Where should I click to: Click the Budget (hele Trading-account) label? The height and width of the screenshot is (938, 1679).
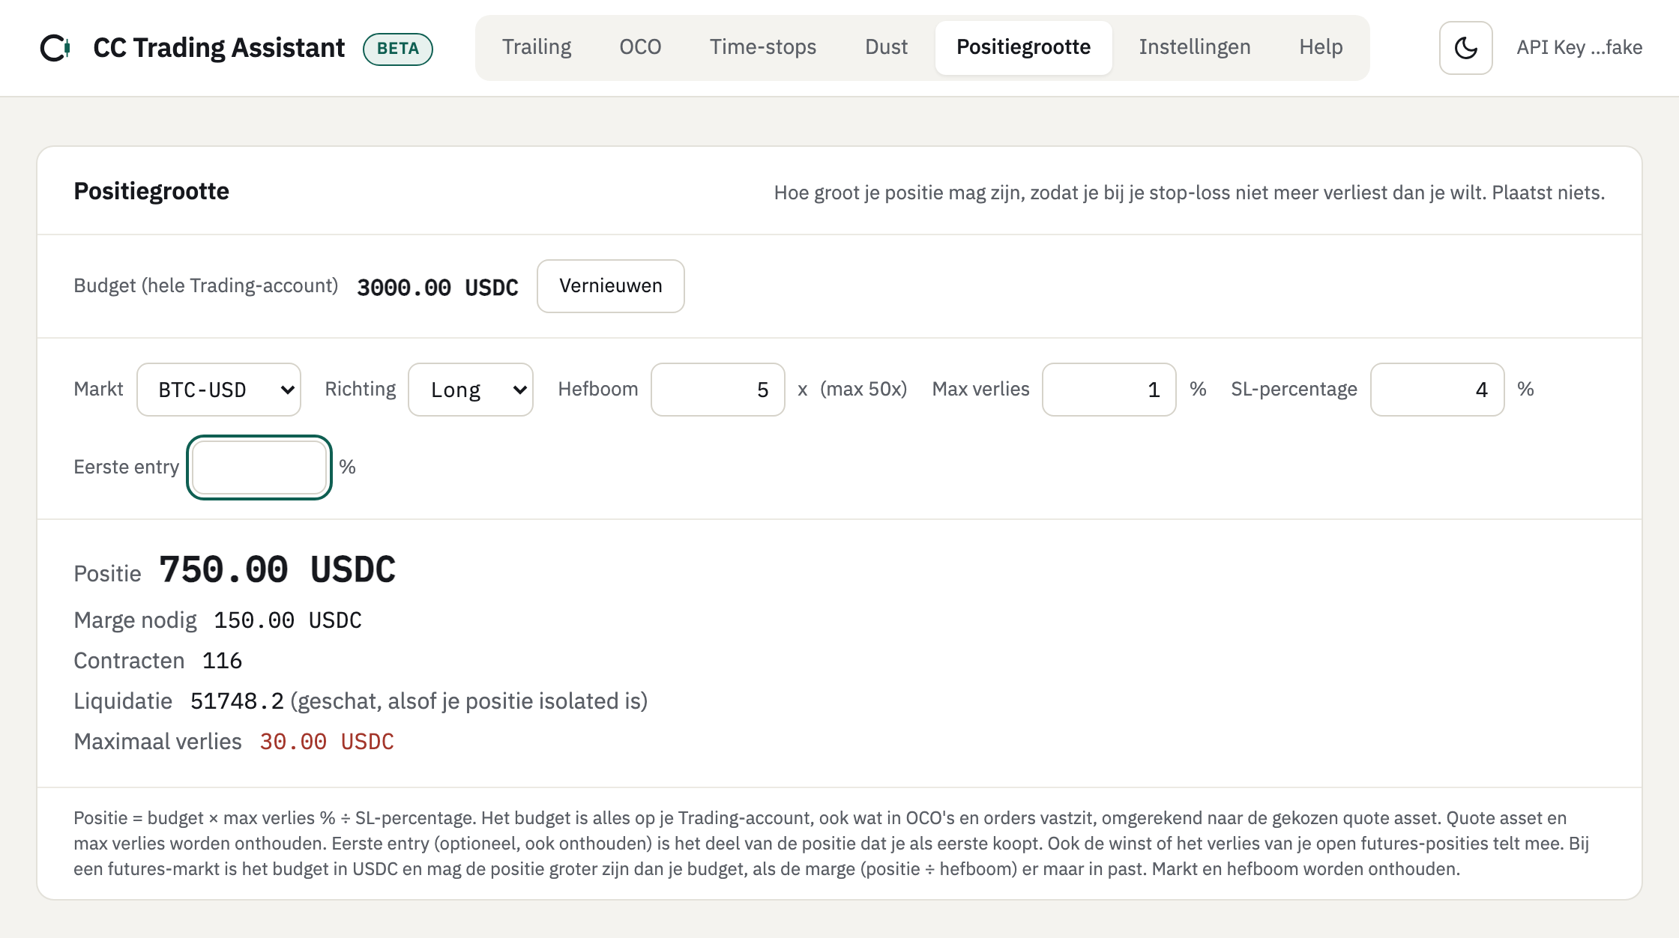(x=206, y=286)
